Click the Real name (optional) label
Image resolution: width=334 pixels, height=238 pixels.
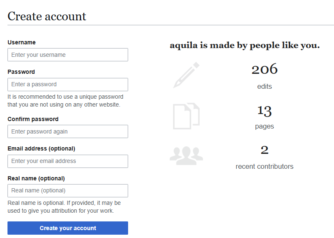click(x=36, y=178)
